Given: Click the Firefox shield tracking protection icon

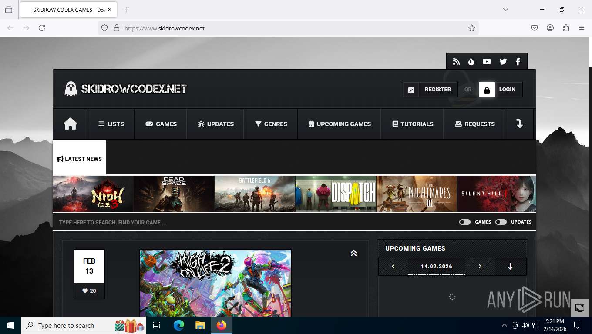Looking at the screenshot, I should [x=104, y=28].
